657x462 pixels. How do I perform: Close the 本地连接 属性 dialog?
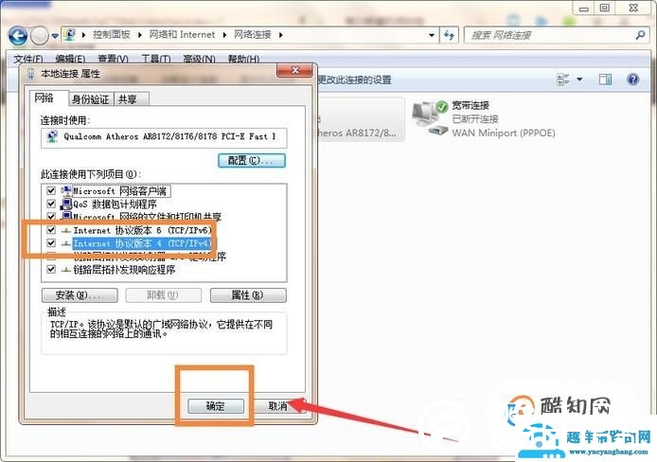(x=295, y=70)
